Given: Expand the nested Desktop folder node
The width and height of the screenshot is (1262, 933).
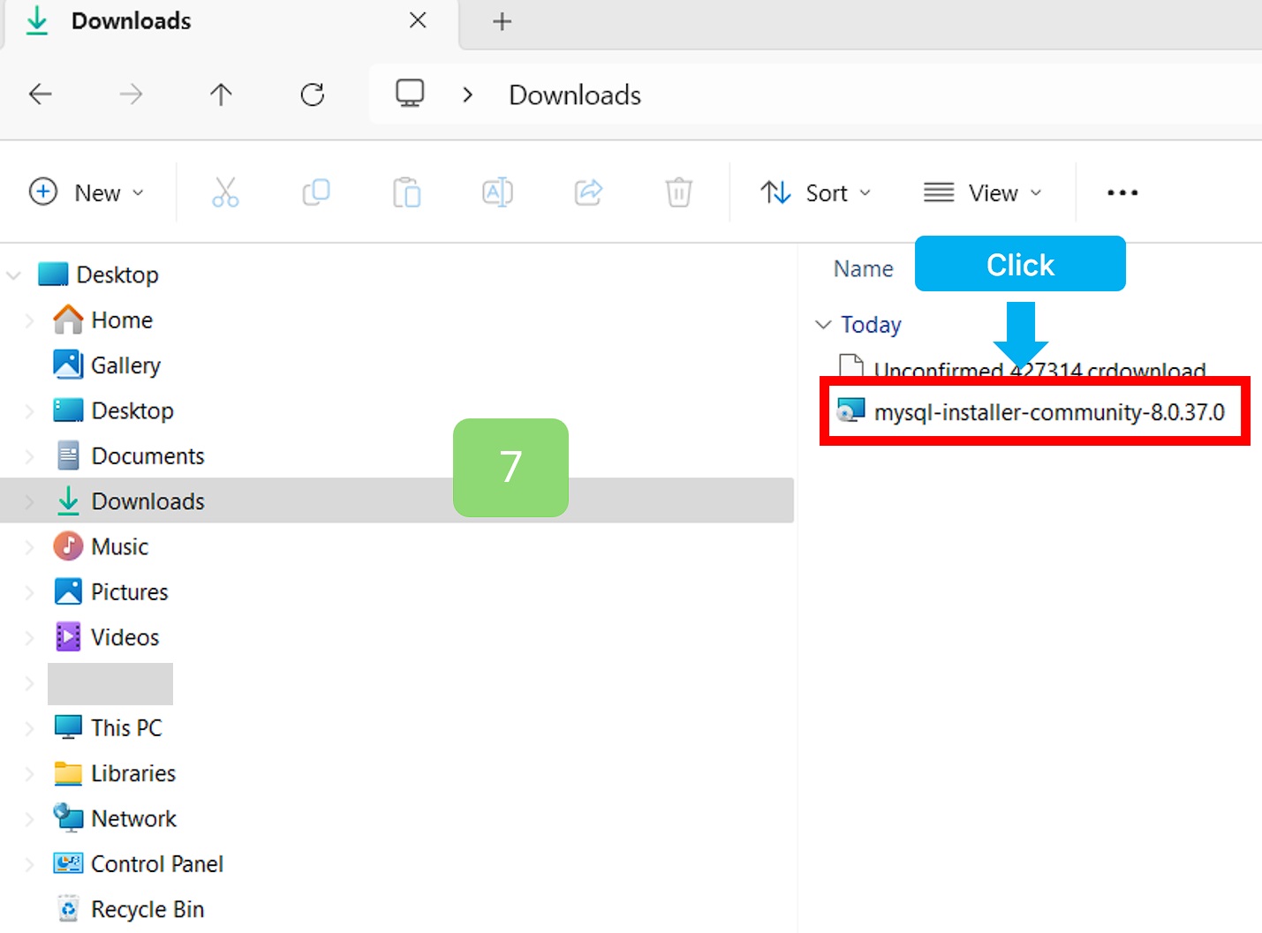Looking at the screenshot, I should coord(29,411).
